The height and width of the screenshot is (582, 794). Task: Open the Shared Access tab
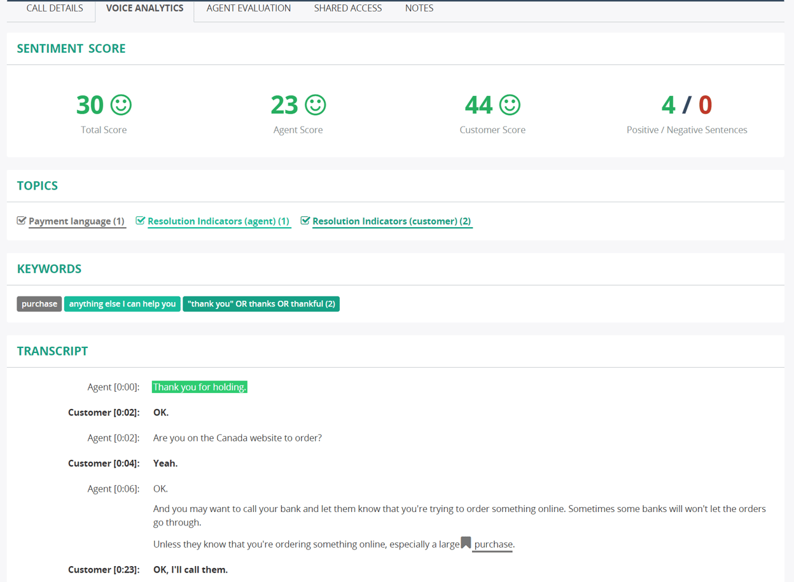point(348,8)
